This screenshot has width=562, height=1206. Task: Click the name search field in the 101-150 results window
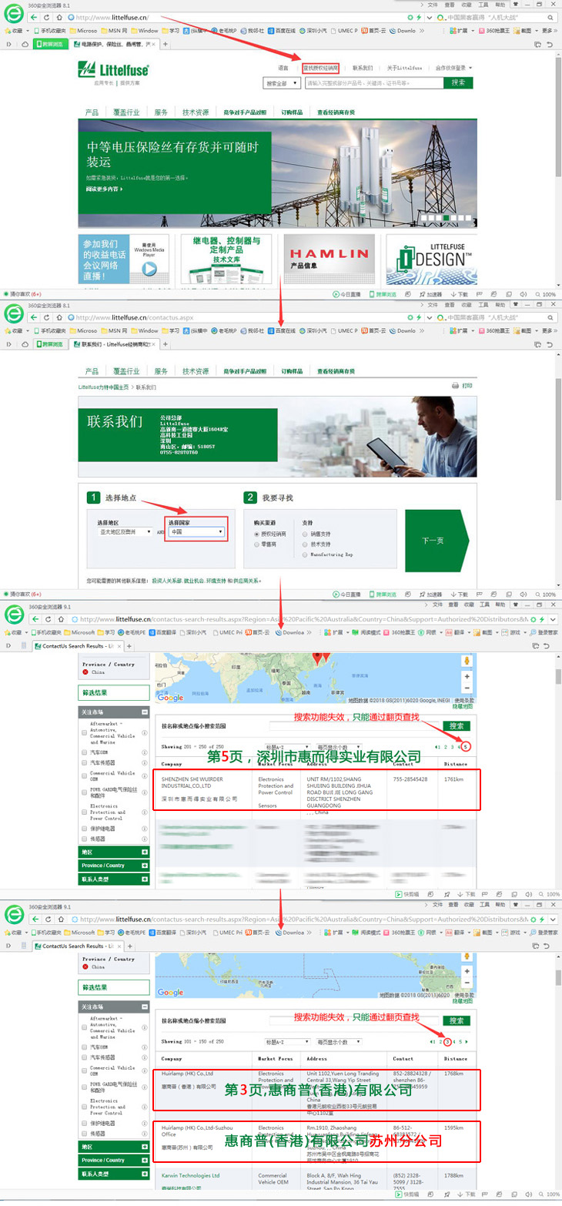(x=355, y=1020)
